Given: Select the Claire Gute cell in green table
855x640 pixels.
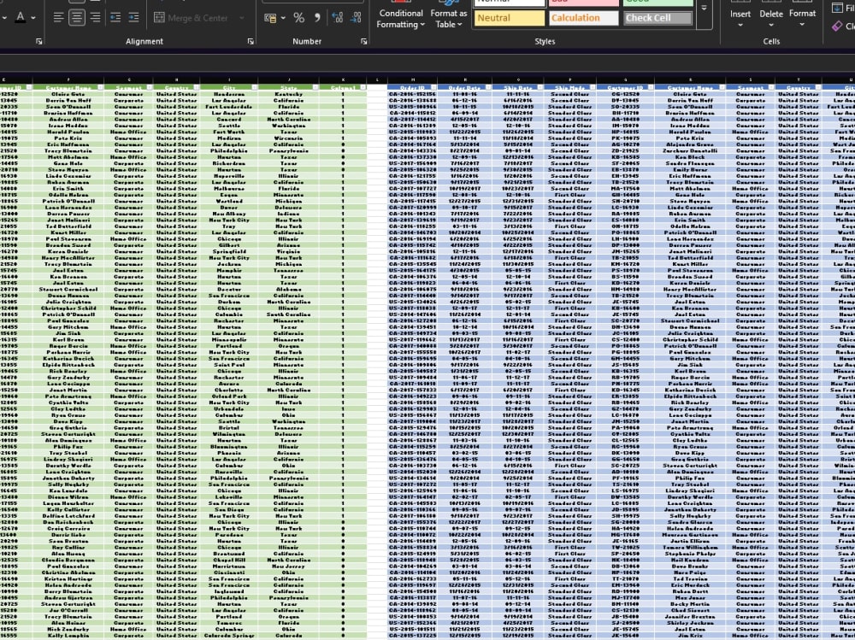Looking at the screenshot, I should coord(68,94).
